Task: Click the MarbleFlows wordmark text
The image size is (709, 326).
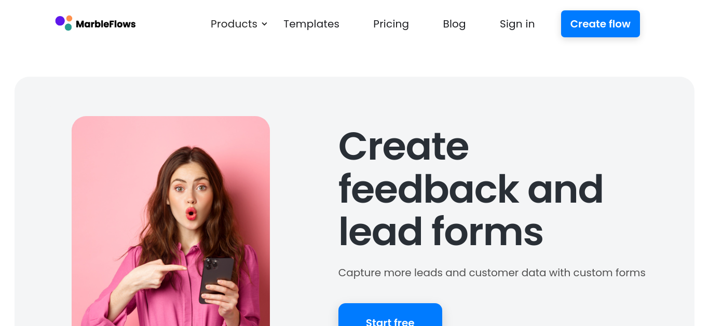Action: tap(106, 24)
